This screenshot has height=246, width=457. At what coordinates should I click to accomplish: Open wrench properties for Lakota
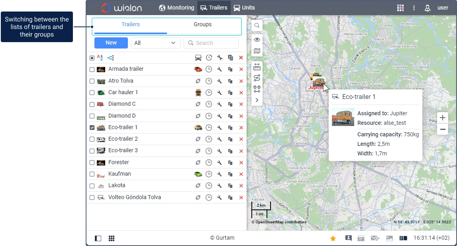point(220,186)
